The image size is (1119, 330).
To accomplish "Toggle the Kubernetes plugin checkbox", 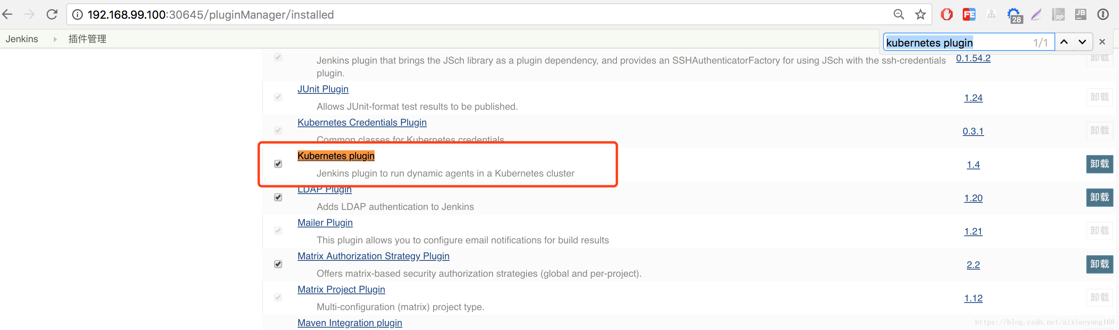I will 278,164.
